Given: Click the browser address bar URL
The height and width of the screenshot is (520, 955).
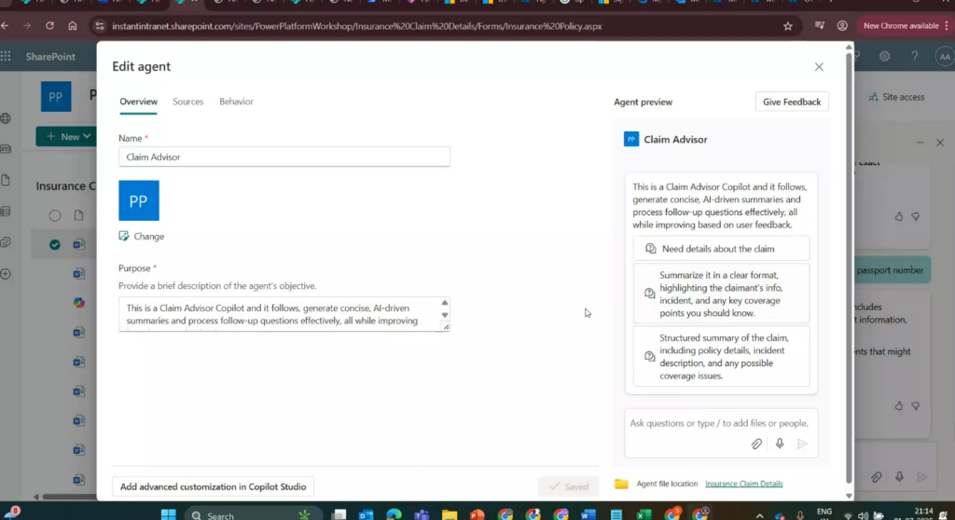Looking at the screenshot, I should (x=357, y=26).
